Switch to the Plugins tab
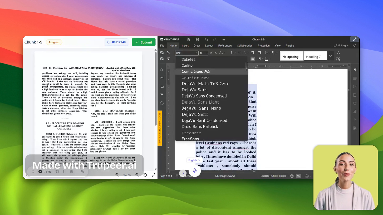 point(290,46)
